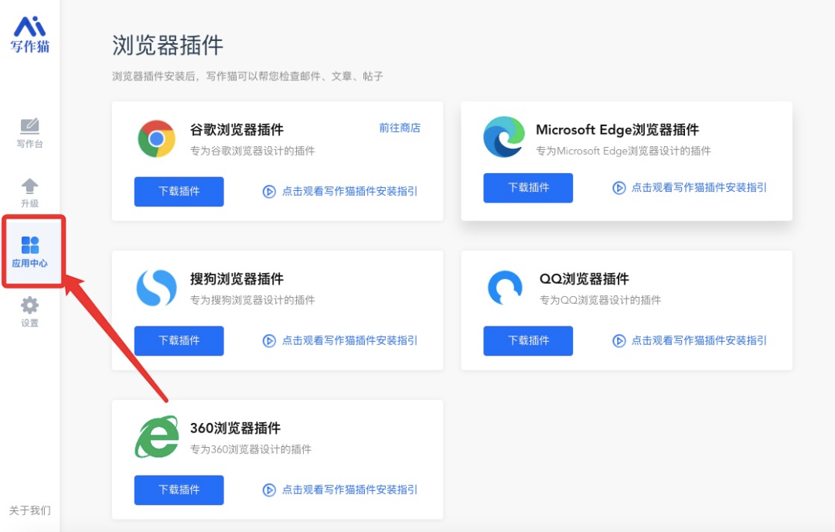
Task: Watch install guide link for QQ浏览器插件
Action: (699, 341)
